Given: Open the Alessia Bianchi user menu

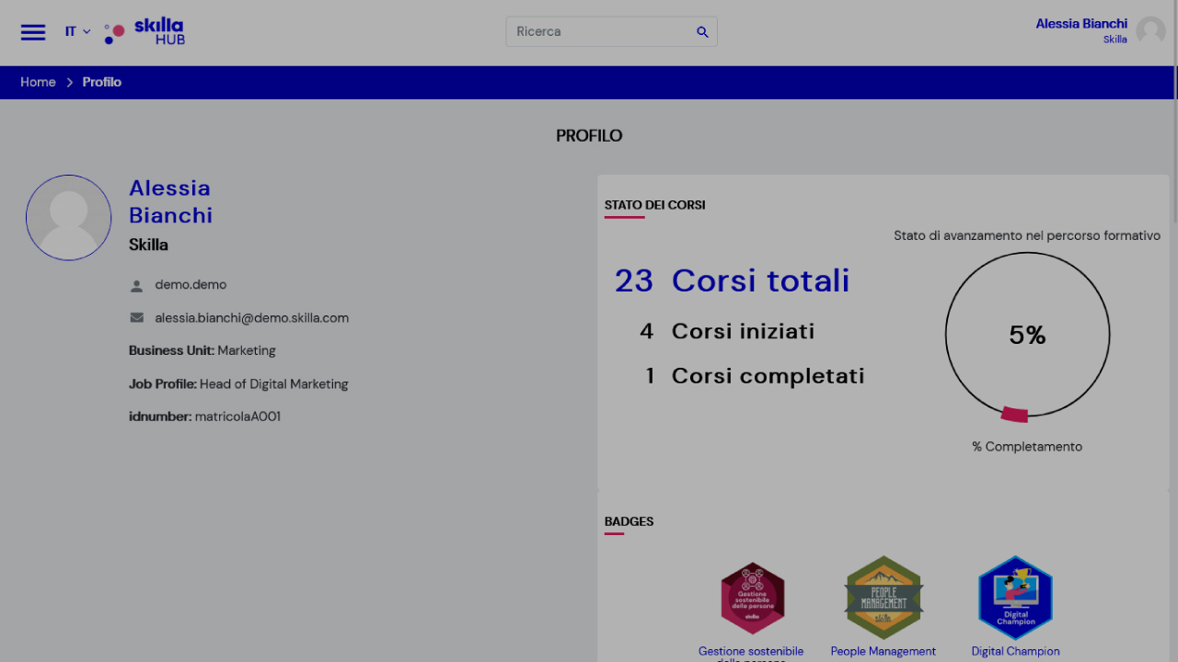Looking at the screenshot, I should (1080, 24).
